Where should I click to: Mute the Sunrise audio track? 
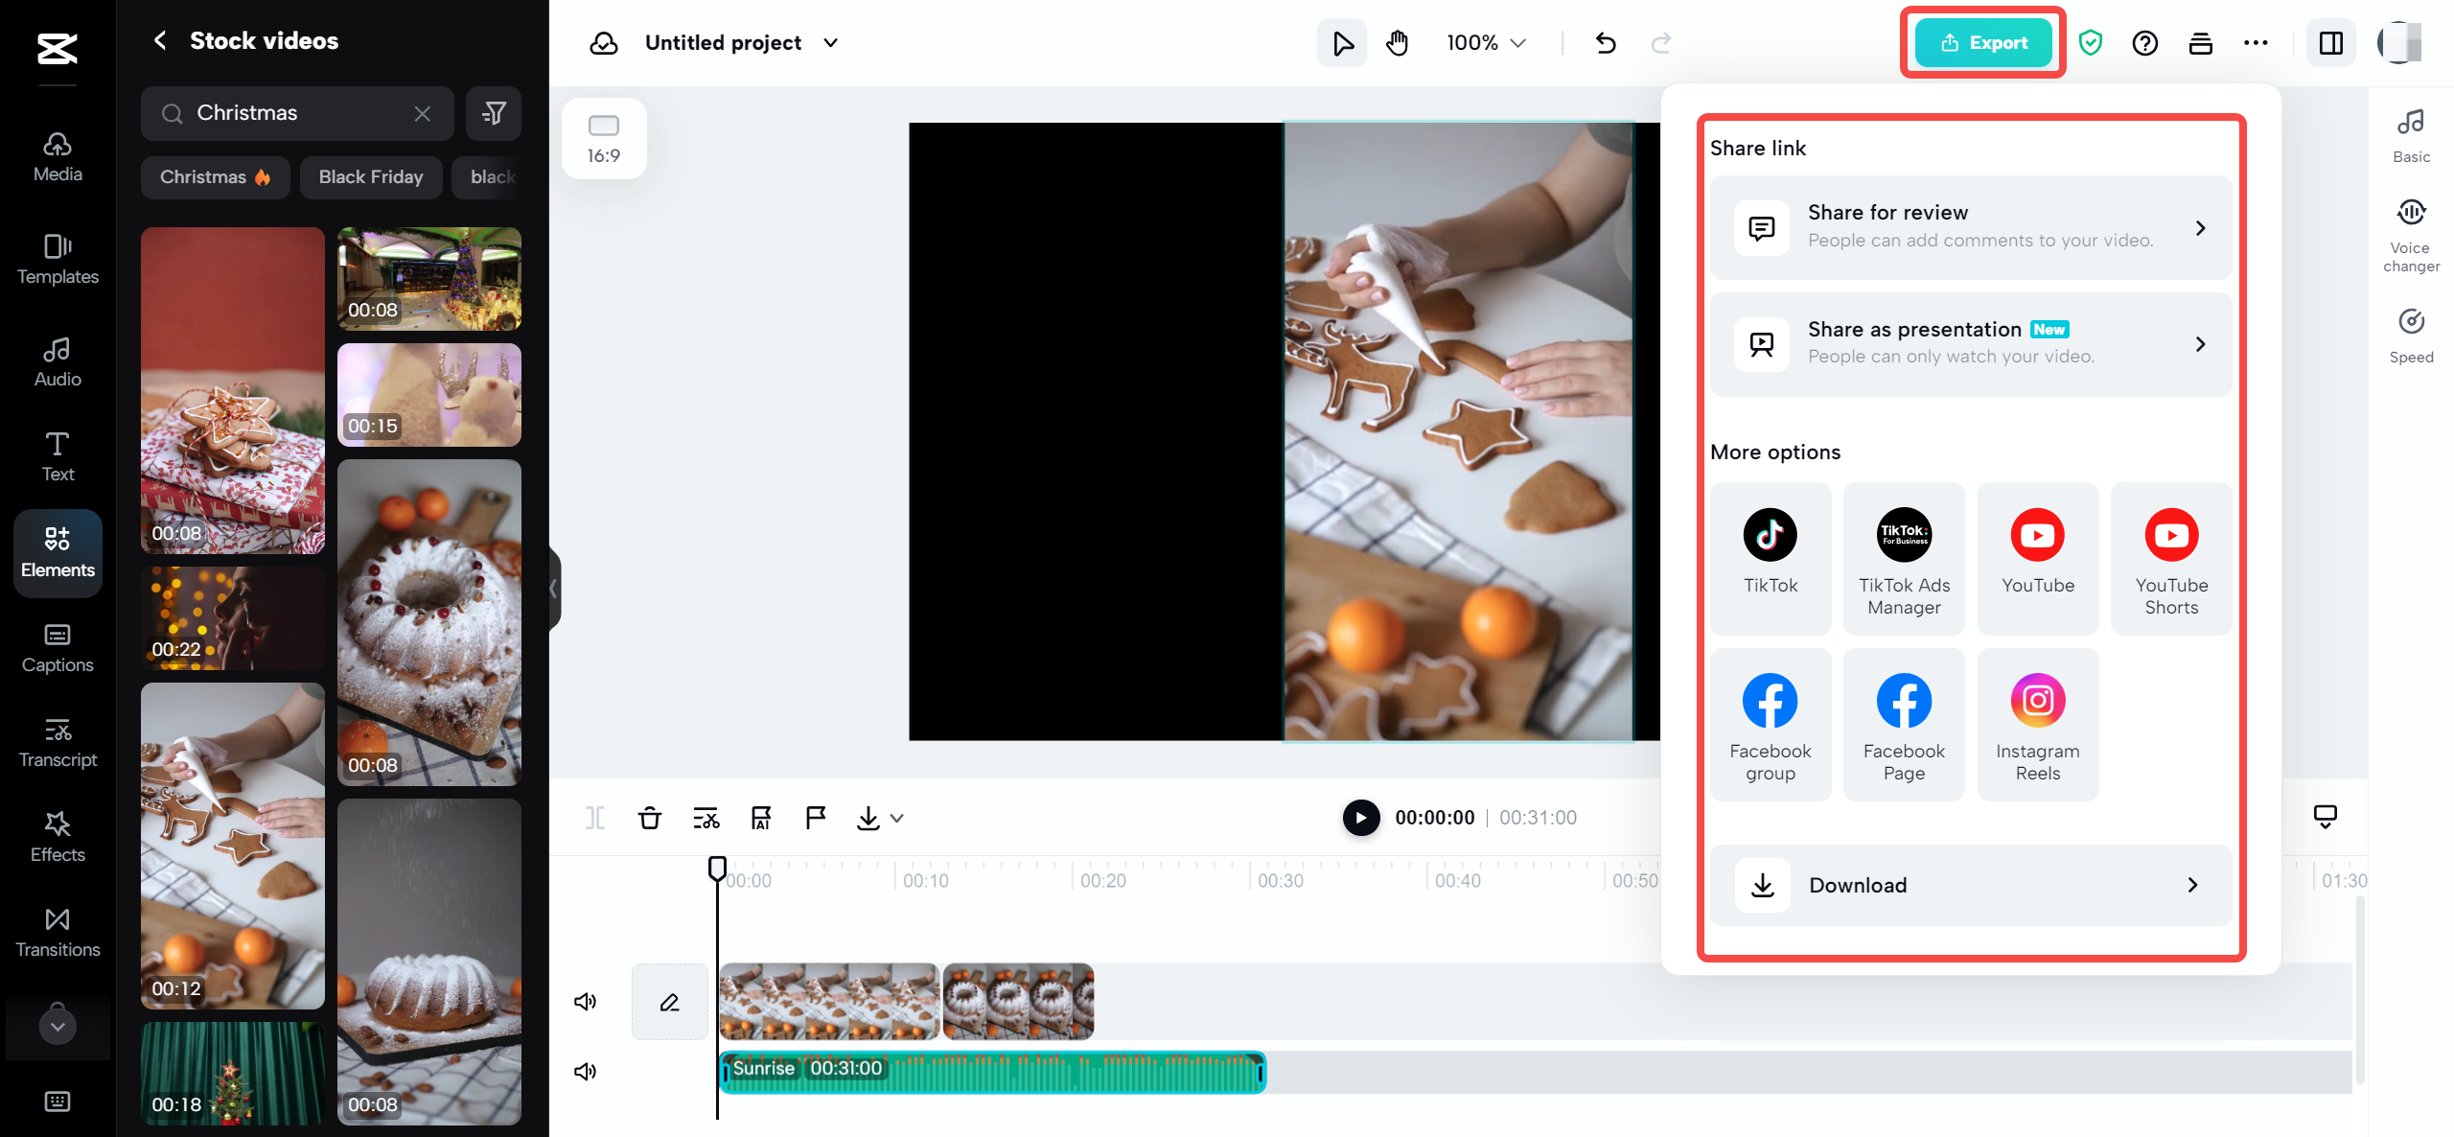[x=584, y=1071]
